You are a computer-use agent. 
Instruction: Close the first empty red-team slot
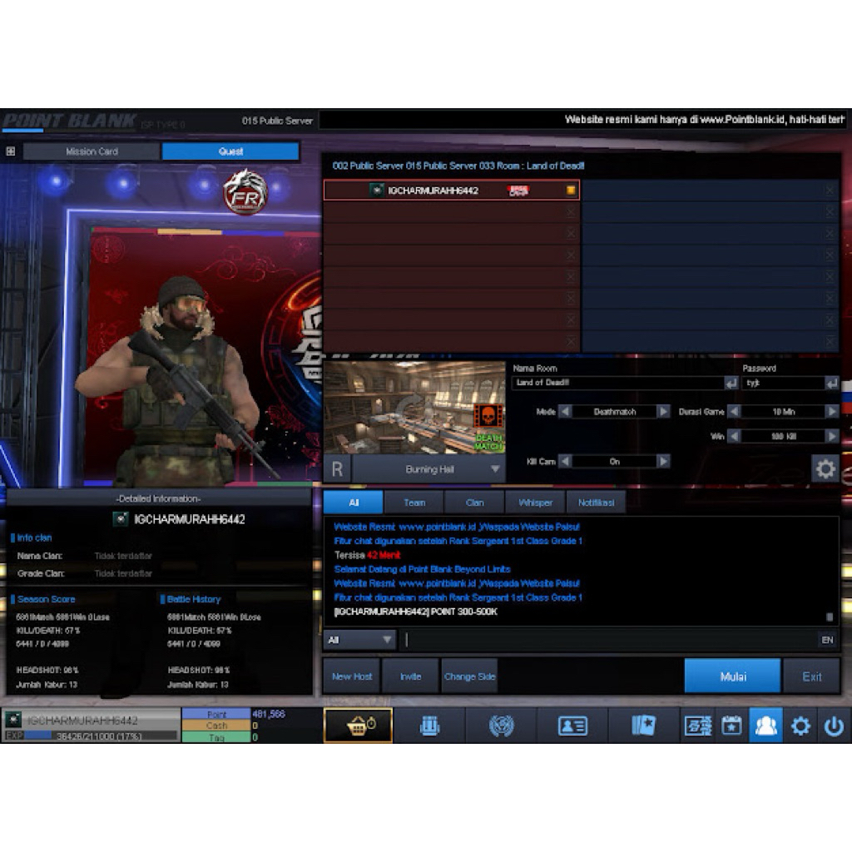[x=570, y=212]
